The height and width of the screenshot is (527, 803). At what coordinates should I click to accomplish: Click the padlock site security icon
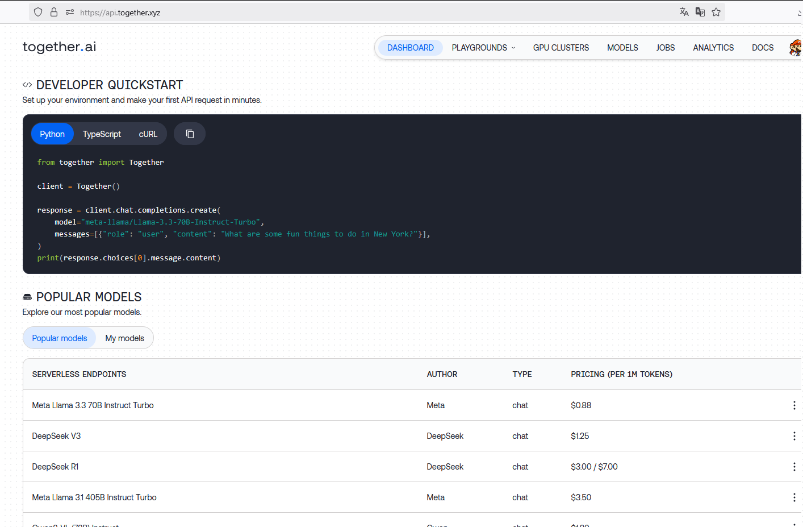coord(54,12)
